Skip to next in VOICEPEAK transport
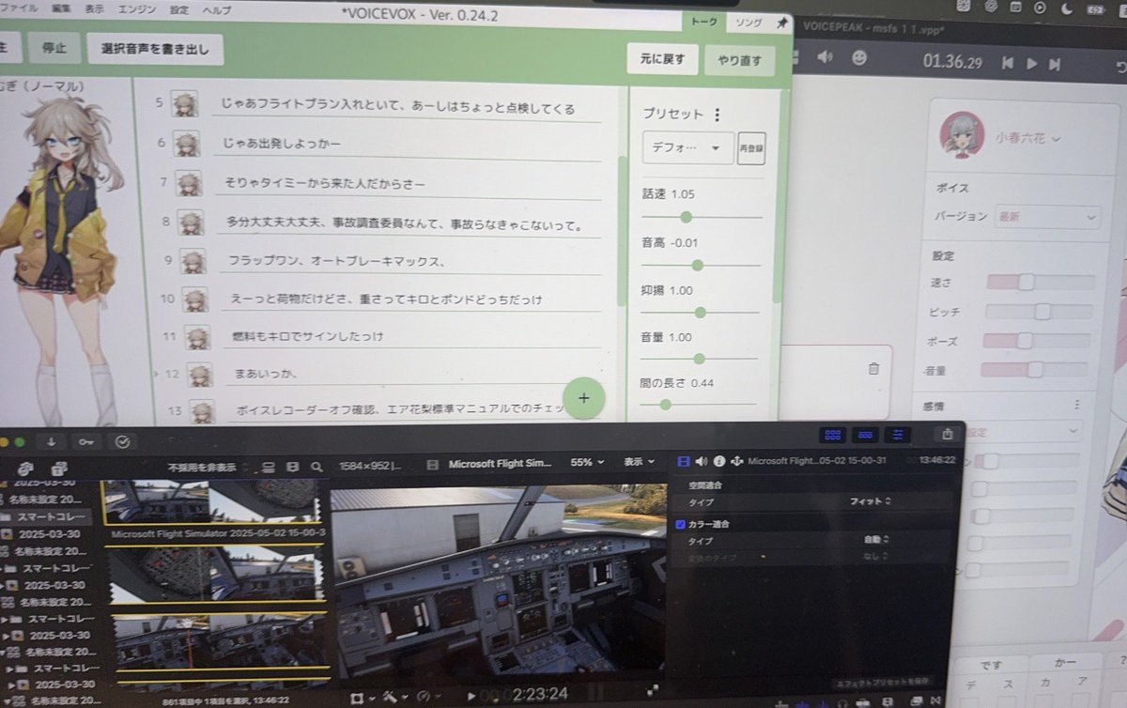The width and height of the screenshot is (1127, 708). pyautogui.click(x=1055, y=65)
